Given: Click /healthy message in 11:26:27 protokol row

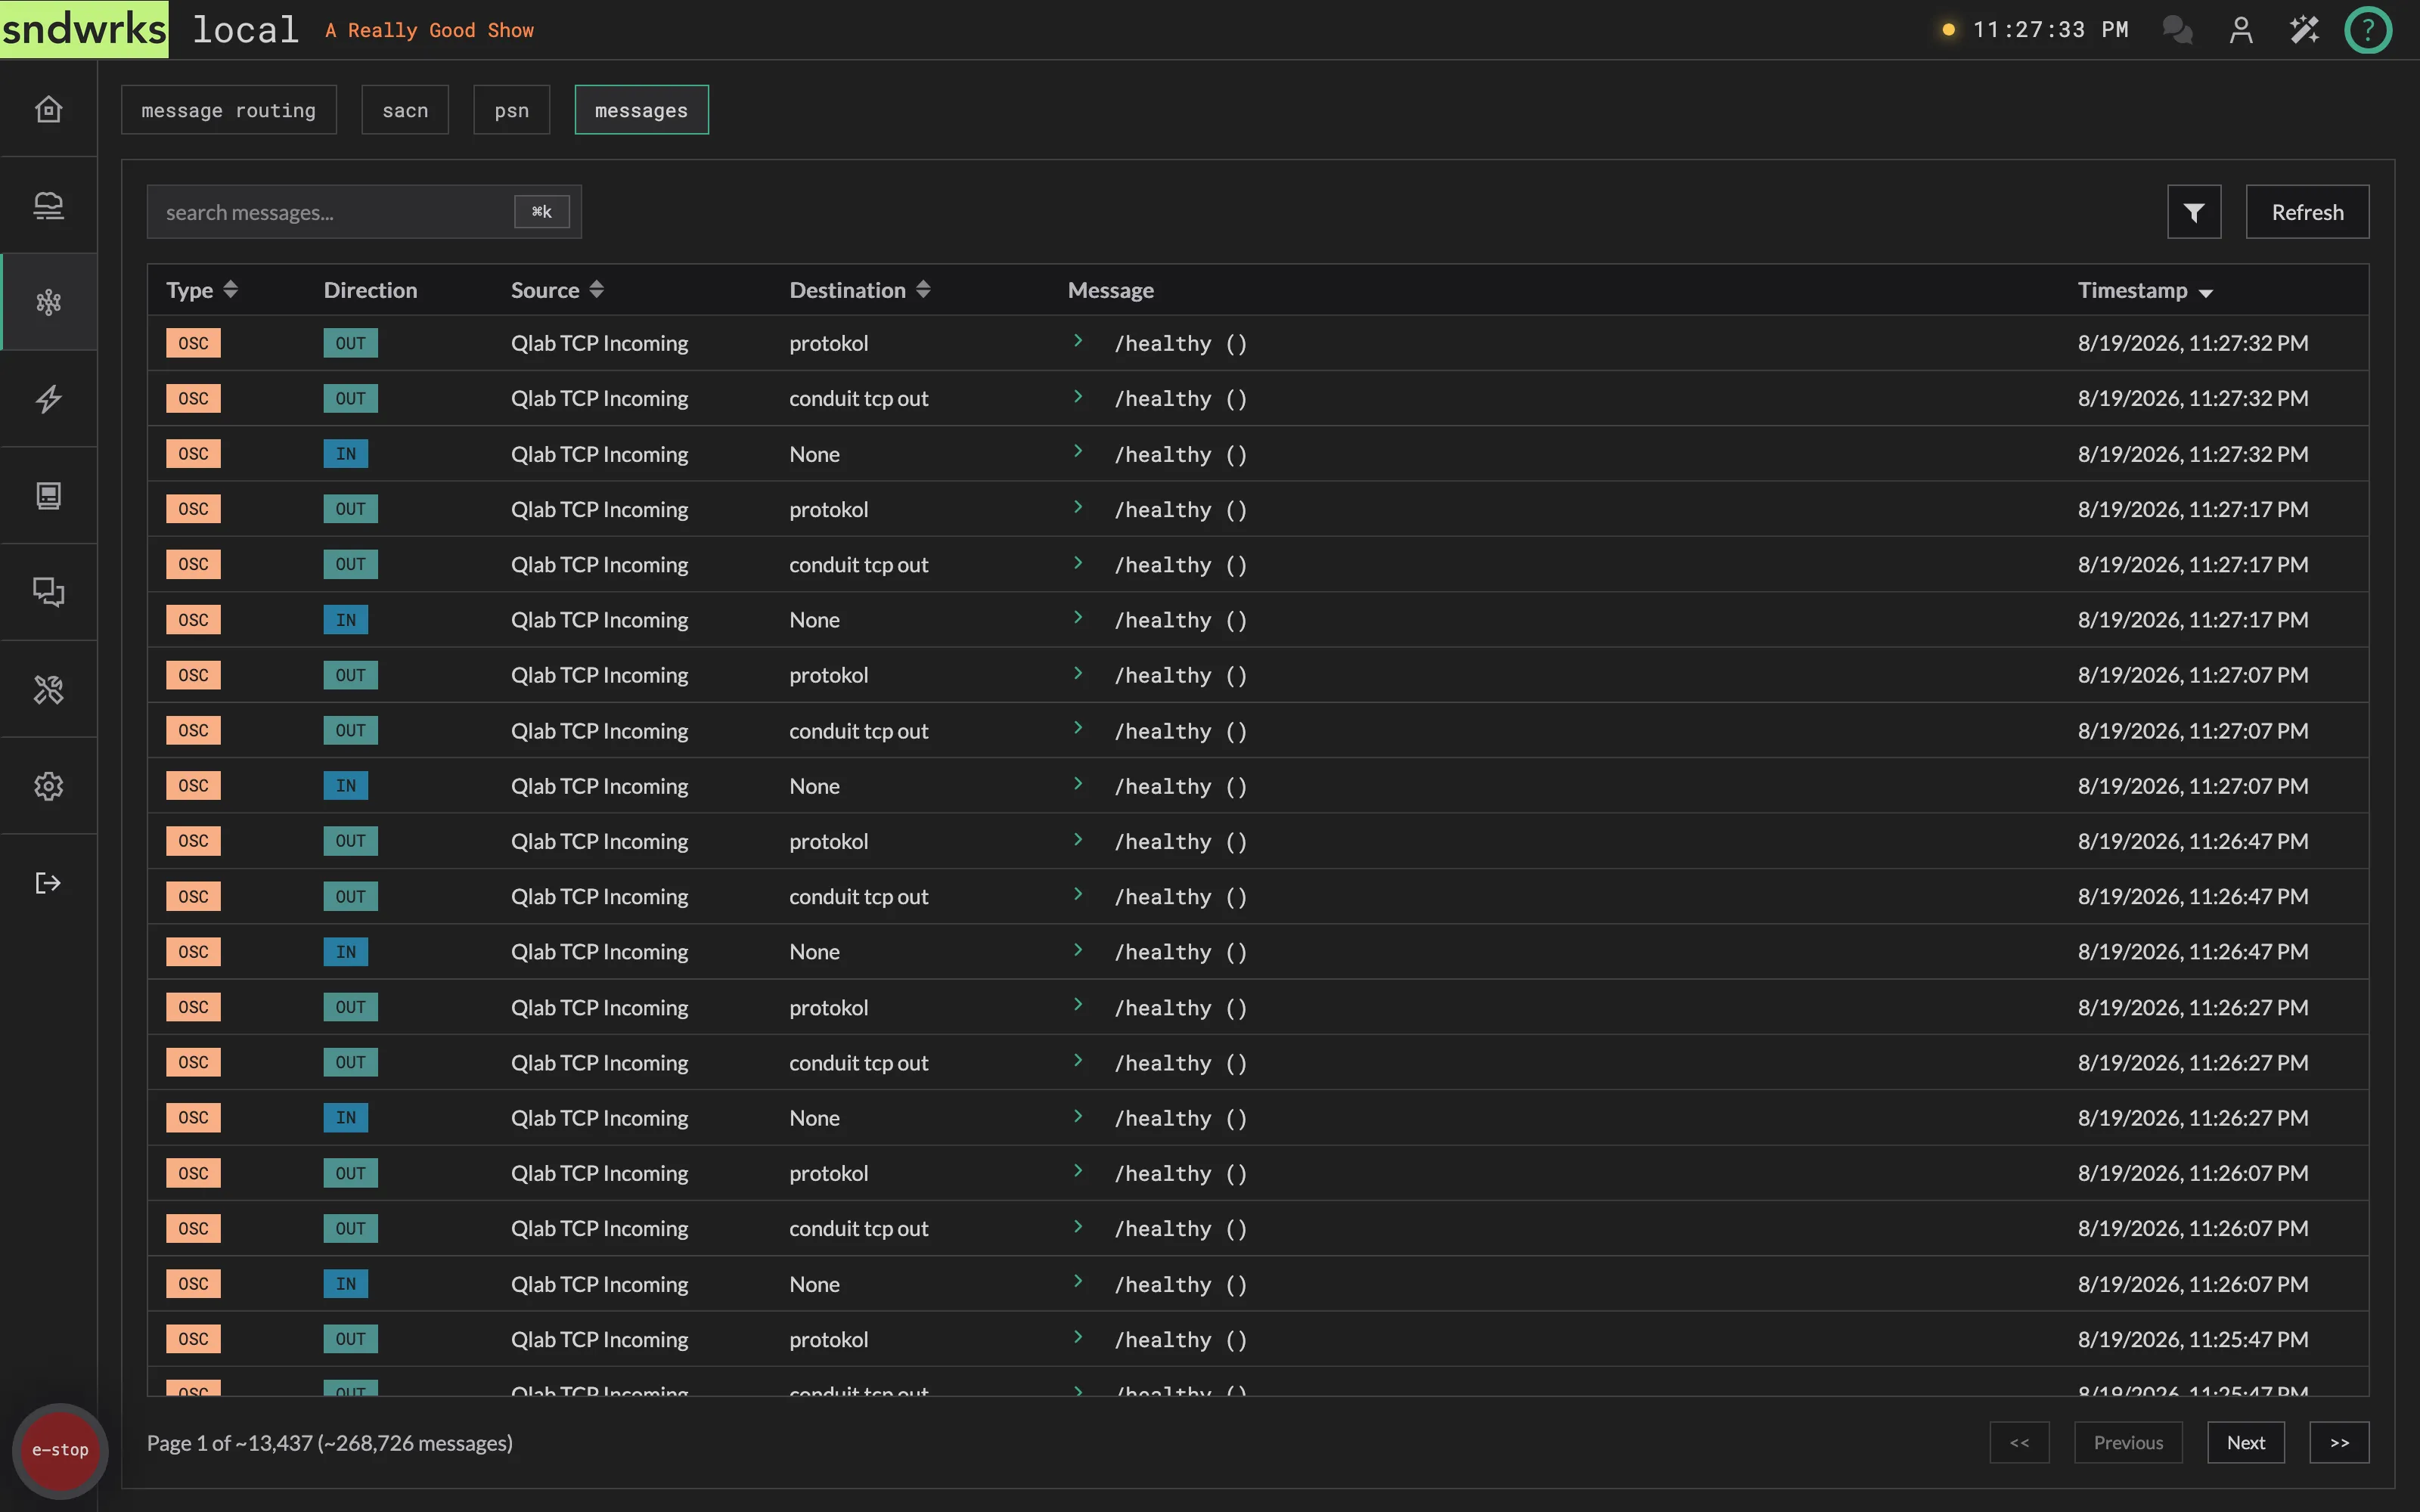Looking at the screenshot, I should point(1180,1008).
